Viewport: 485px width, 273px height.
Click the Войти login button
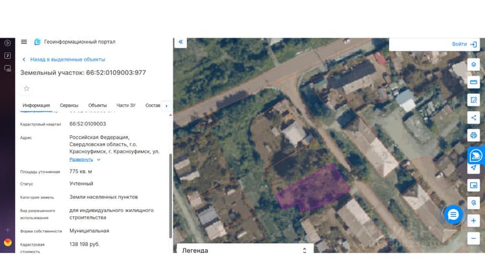[x=459, y=44]
